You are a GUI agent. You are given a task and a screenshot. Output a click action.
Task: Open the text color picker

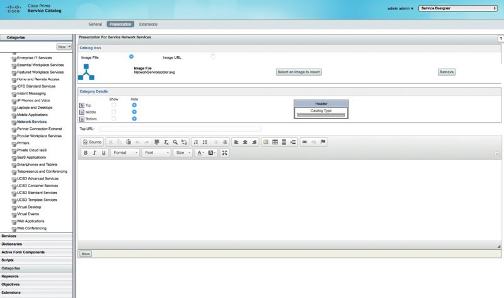coord(200,152)
